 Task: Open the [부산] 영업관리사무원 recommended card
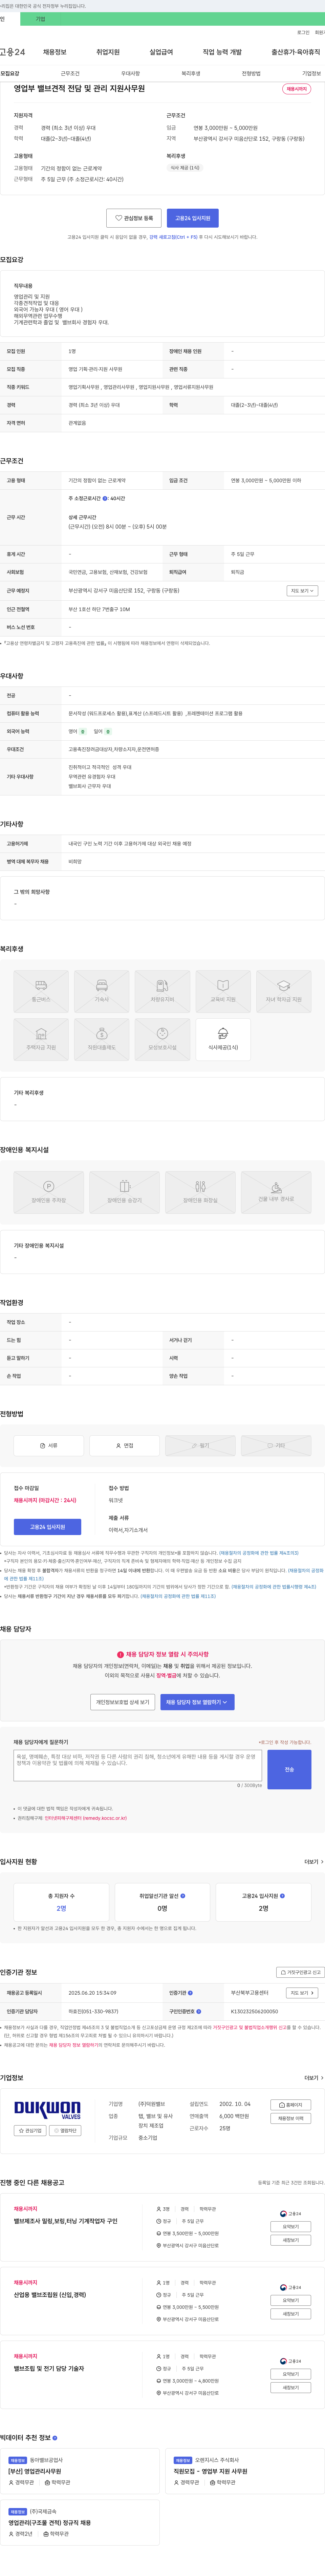tap(80, 2471)
